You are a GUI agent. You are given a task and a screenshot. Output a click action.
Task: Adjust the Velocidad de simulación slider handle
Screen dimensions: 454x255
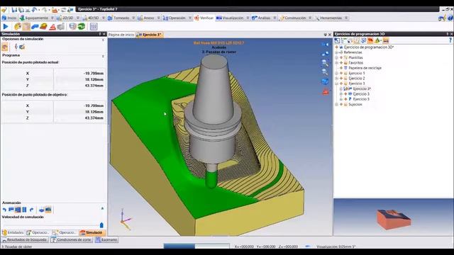[101, 225]
